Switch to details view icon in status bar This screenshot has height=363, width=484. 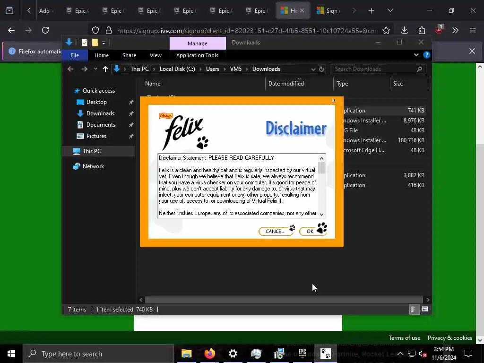point(413,309)
